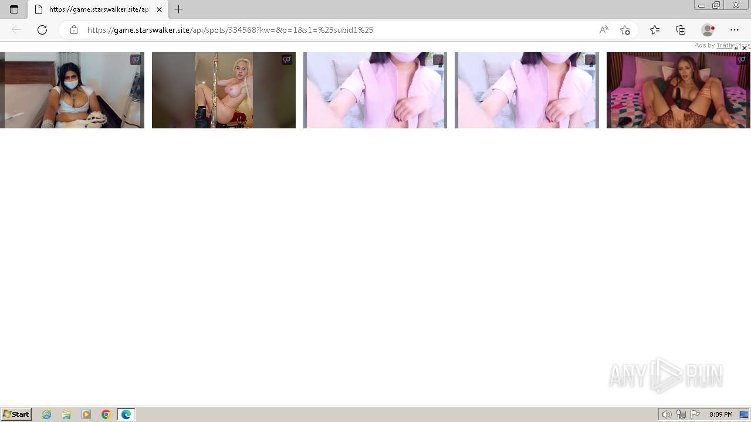Follow the TrafficStars ads link
The width and height of the screenshot is (751, 422).
733,45
